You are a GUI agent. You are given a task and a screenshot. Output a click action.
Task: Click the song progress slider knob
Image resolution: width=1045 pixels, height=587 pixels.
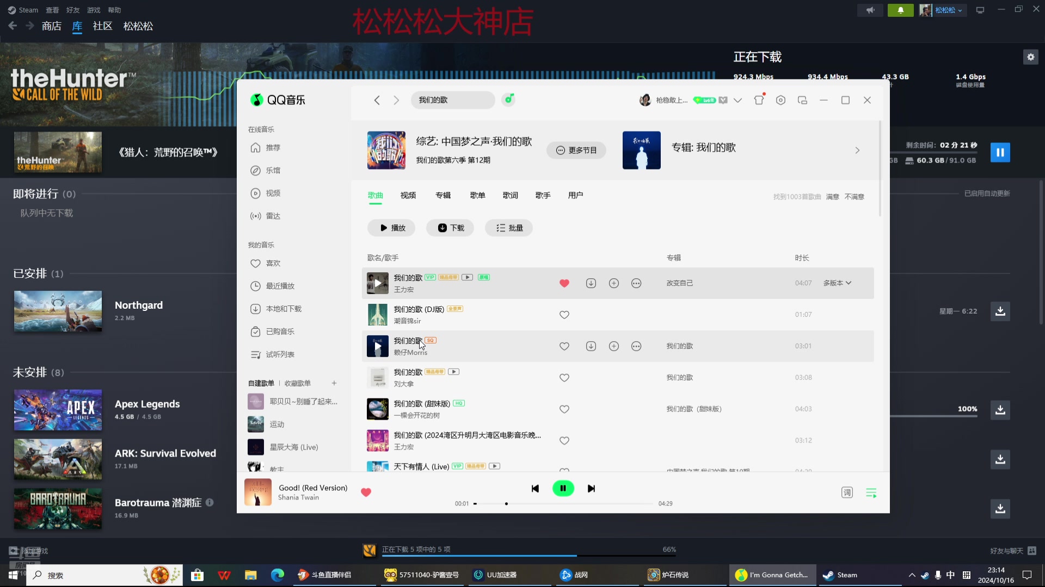[x=506, y=504]
